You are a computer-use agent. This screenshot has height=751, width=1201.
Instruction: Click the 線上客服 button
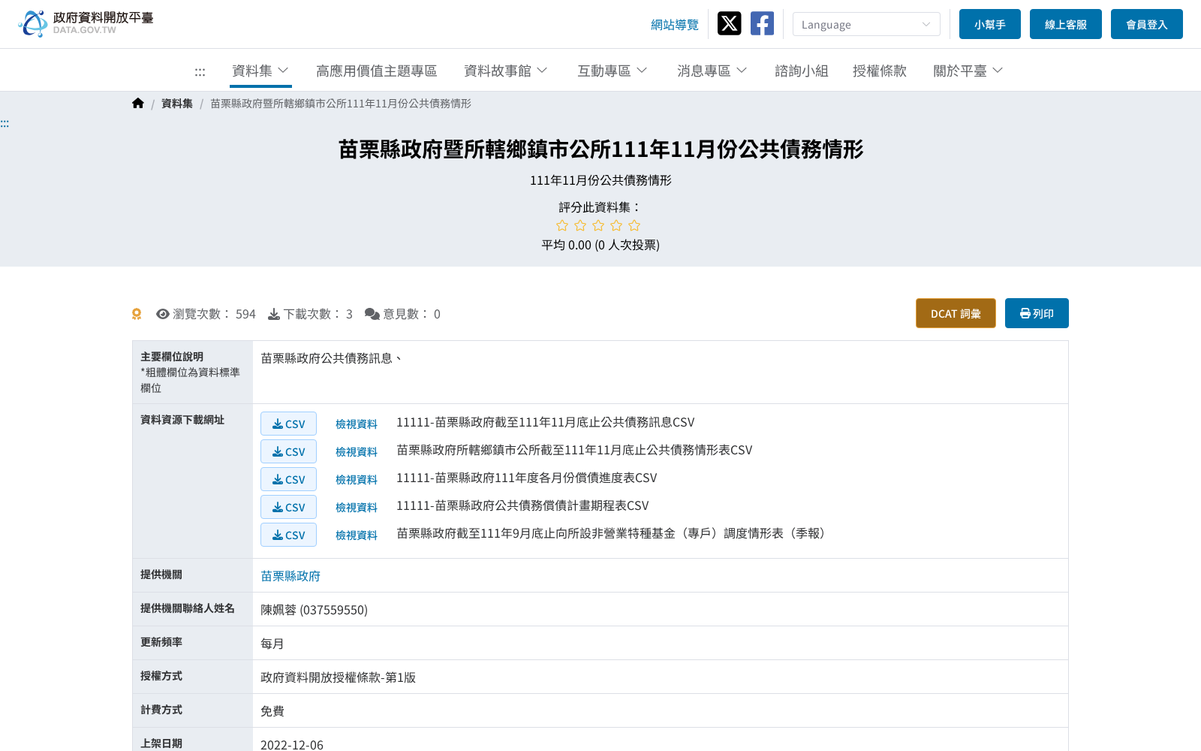[x=1066, y=24]
